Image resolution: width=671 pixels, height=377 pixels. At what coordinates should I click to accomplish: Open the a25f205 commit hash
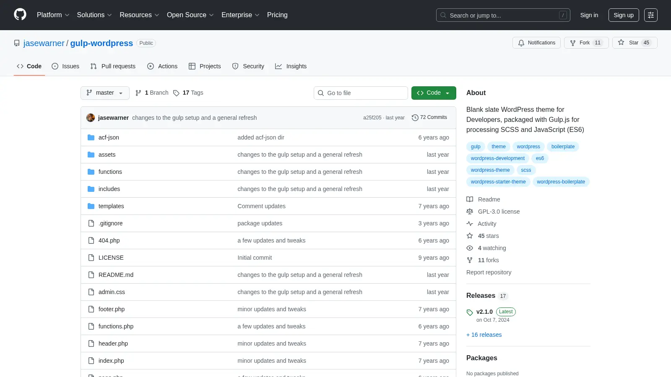[x=372, y=118]
